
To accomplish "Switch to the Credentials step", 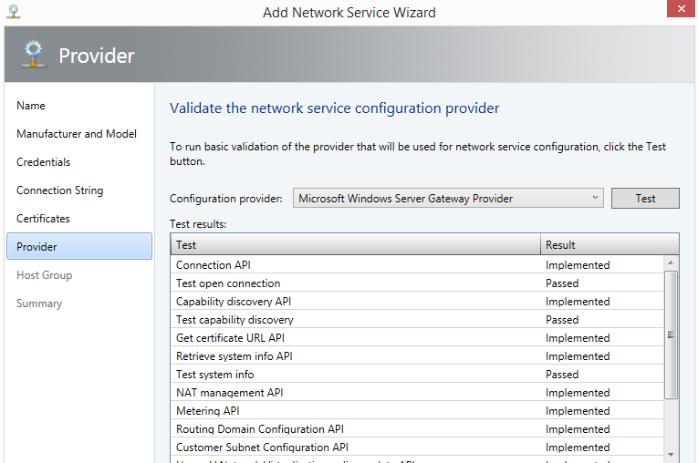I will pos(43,162).
